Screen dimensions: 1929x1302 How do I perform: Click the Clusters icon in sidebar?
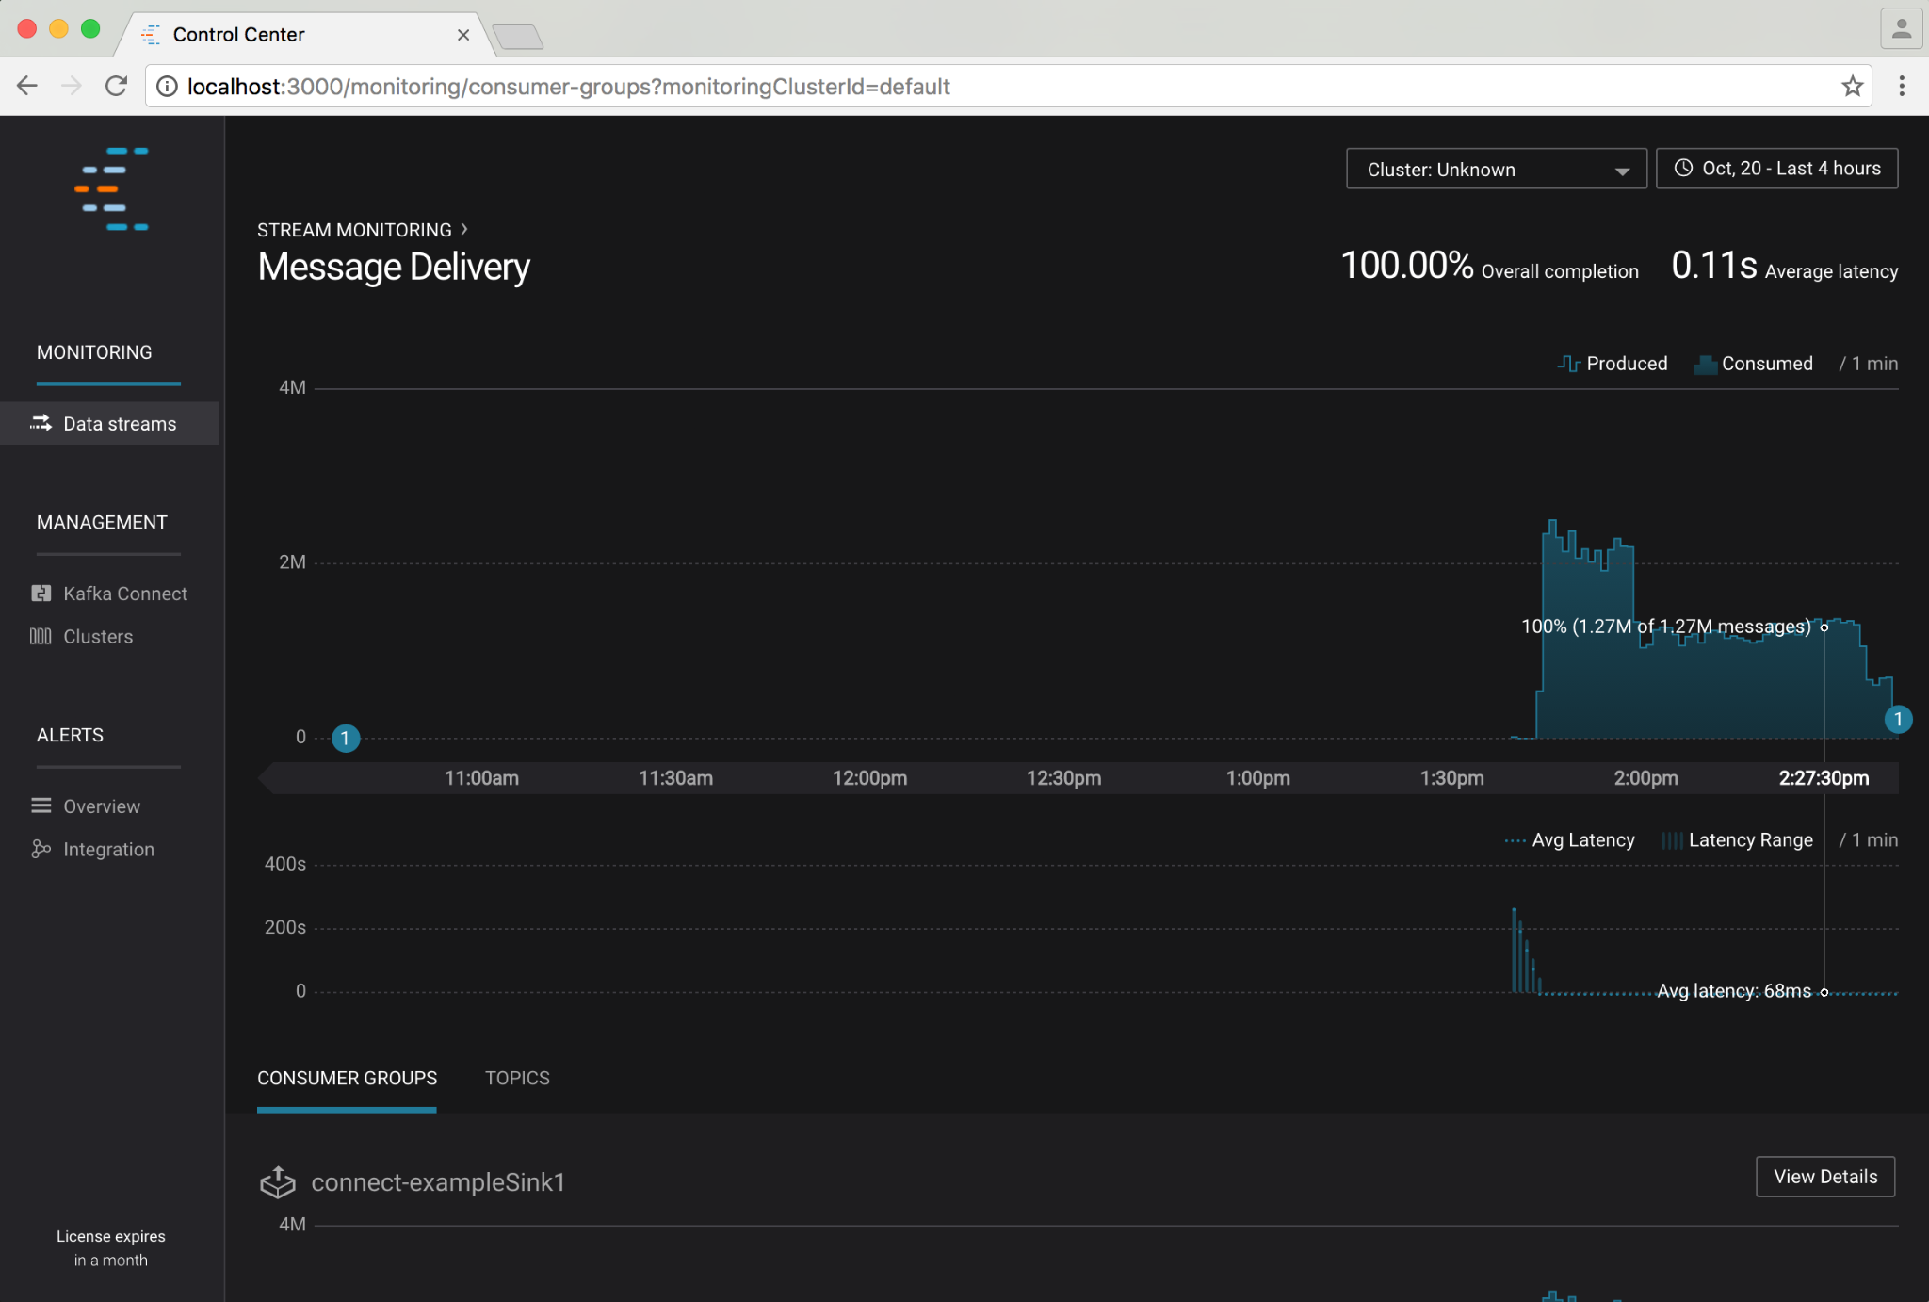click(x=41, y=637)
